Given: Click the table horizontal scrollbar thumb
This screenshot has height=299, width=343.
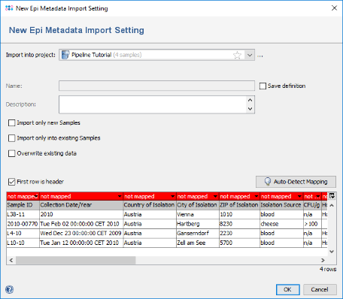Looking at the screenshot, I should (76, 260).
